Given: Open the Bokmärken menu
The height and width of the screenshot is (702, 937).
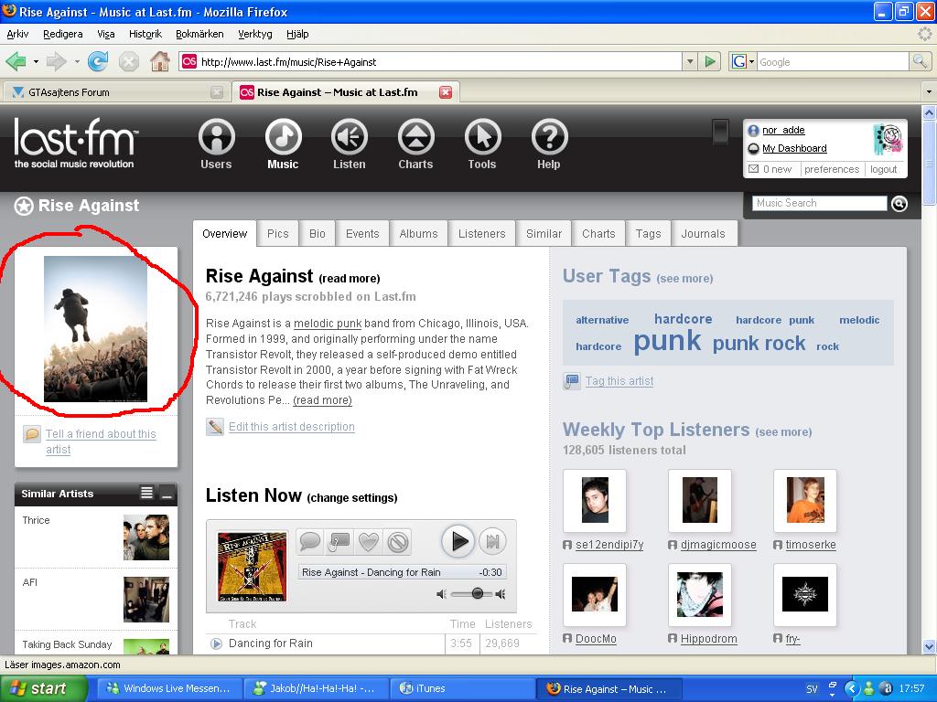Looking at the screenshot, I should coord(199,34).
